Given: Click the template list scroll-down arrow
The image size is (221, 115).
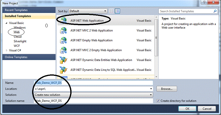Looking at the screenshot, I should [156, 77].
